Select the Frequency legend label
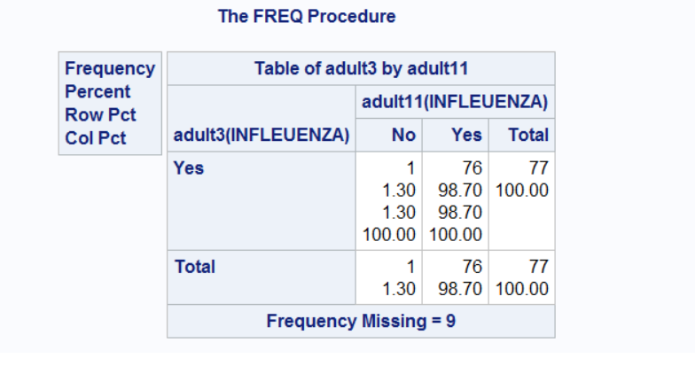This screenshot has width=695, height=374. point(109,68)
